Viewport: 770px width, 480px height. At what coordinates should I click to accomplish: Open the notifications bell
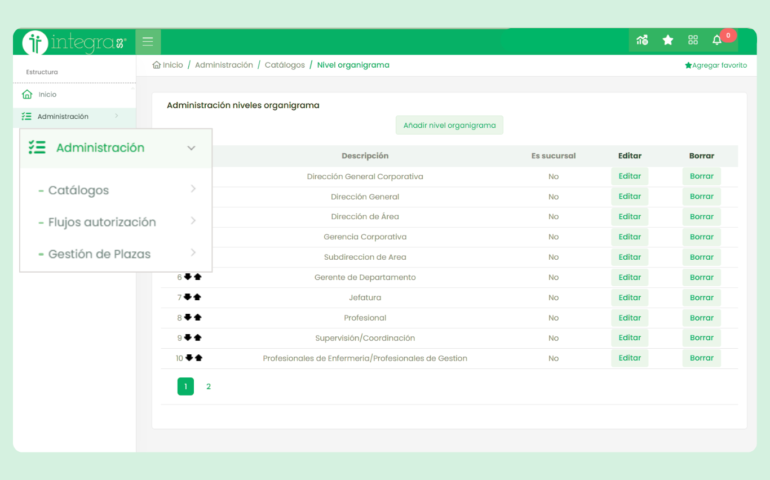[717, 40]
